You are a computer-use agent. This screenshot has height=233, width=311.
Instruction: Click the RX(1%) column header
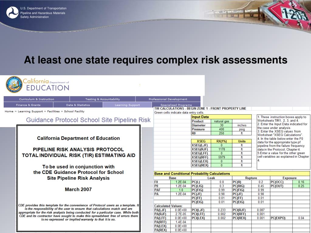[221, 141]
